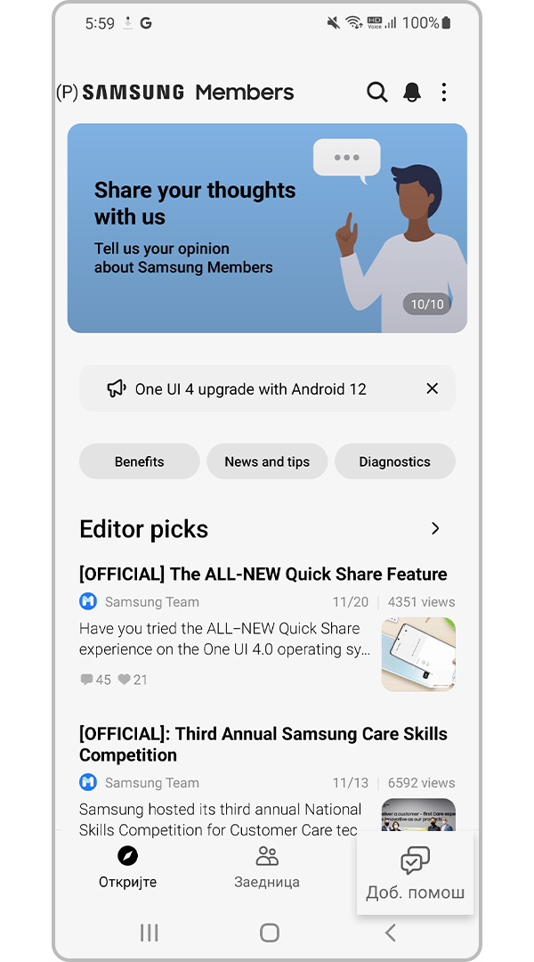This screenshot has width=534, height=962.
Task: Open recent apps navigation button
Action: pos(149,933)
